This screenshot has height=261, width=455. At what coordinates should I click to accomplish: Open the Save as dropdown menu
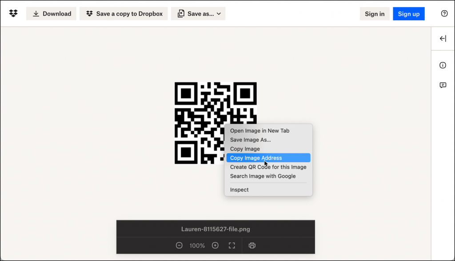[x=198, y=13]
